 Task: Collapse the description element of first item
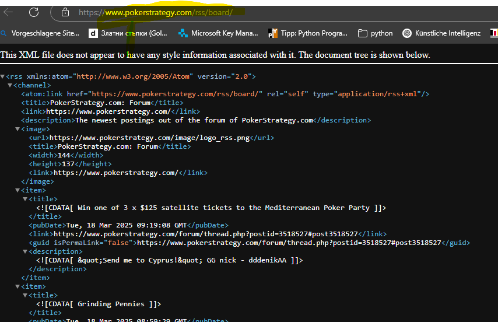25,251
